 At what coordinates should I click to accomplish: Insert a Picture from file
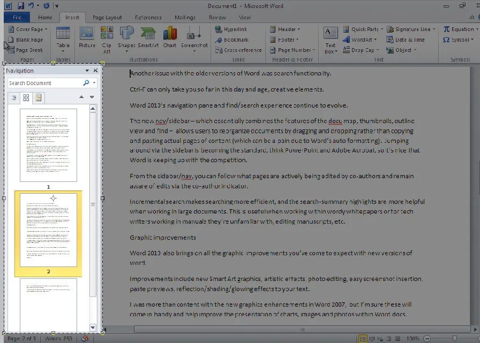click(x=87, y=37)
